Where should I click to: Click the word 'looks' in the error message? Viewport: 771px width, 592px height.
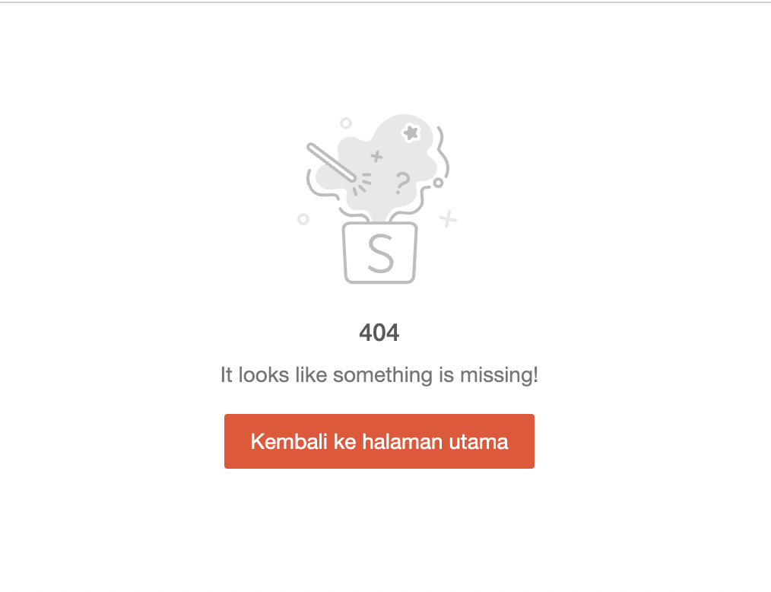pos(264,375)
